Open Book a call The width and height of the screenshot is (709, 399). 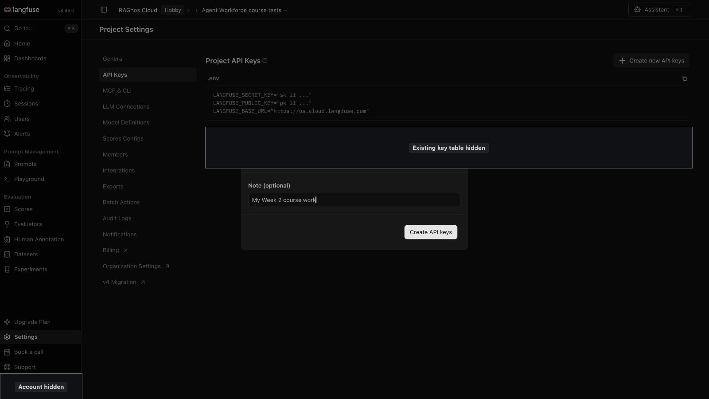(x=40, y=352)
